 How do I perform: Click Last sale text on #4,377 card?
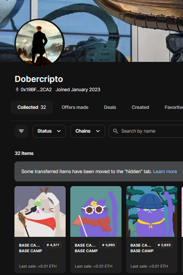click(x=38, y=266)
